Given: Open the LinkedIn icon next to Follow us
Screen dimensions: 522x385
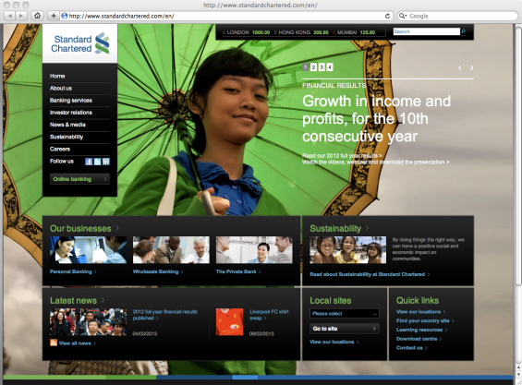Looking at the screenshot, I should [x=106, y=162].
